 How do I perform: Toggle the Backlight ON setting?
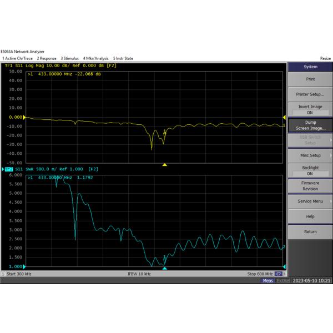coord(310,170)
